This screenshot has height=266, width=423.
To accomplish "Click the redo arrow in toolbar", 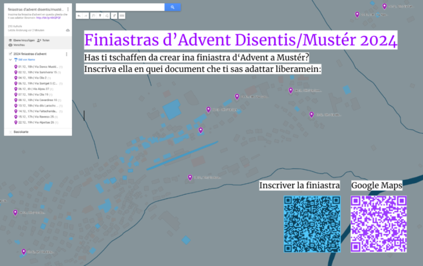I will (x=86, y=16).
